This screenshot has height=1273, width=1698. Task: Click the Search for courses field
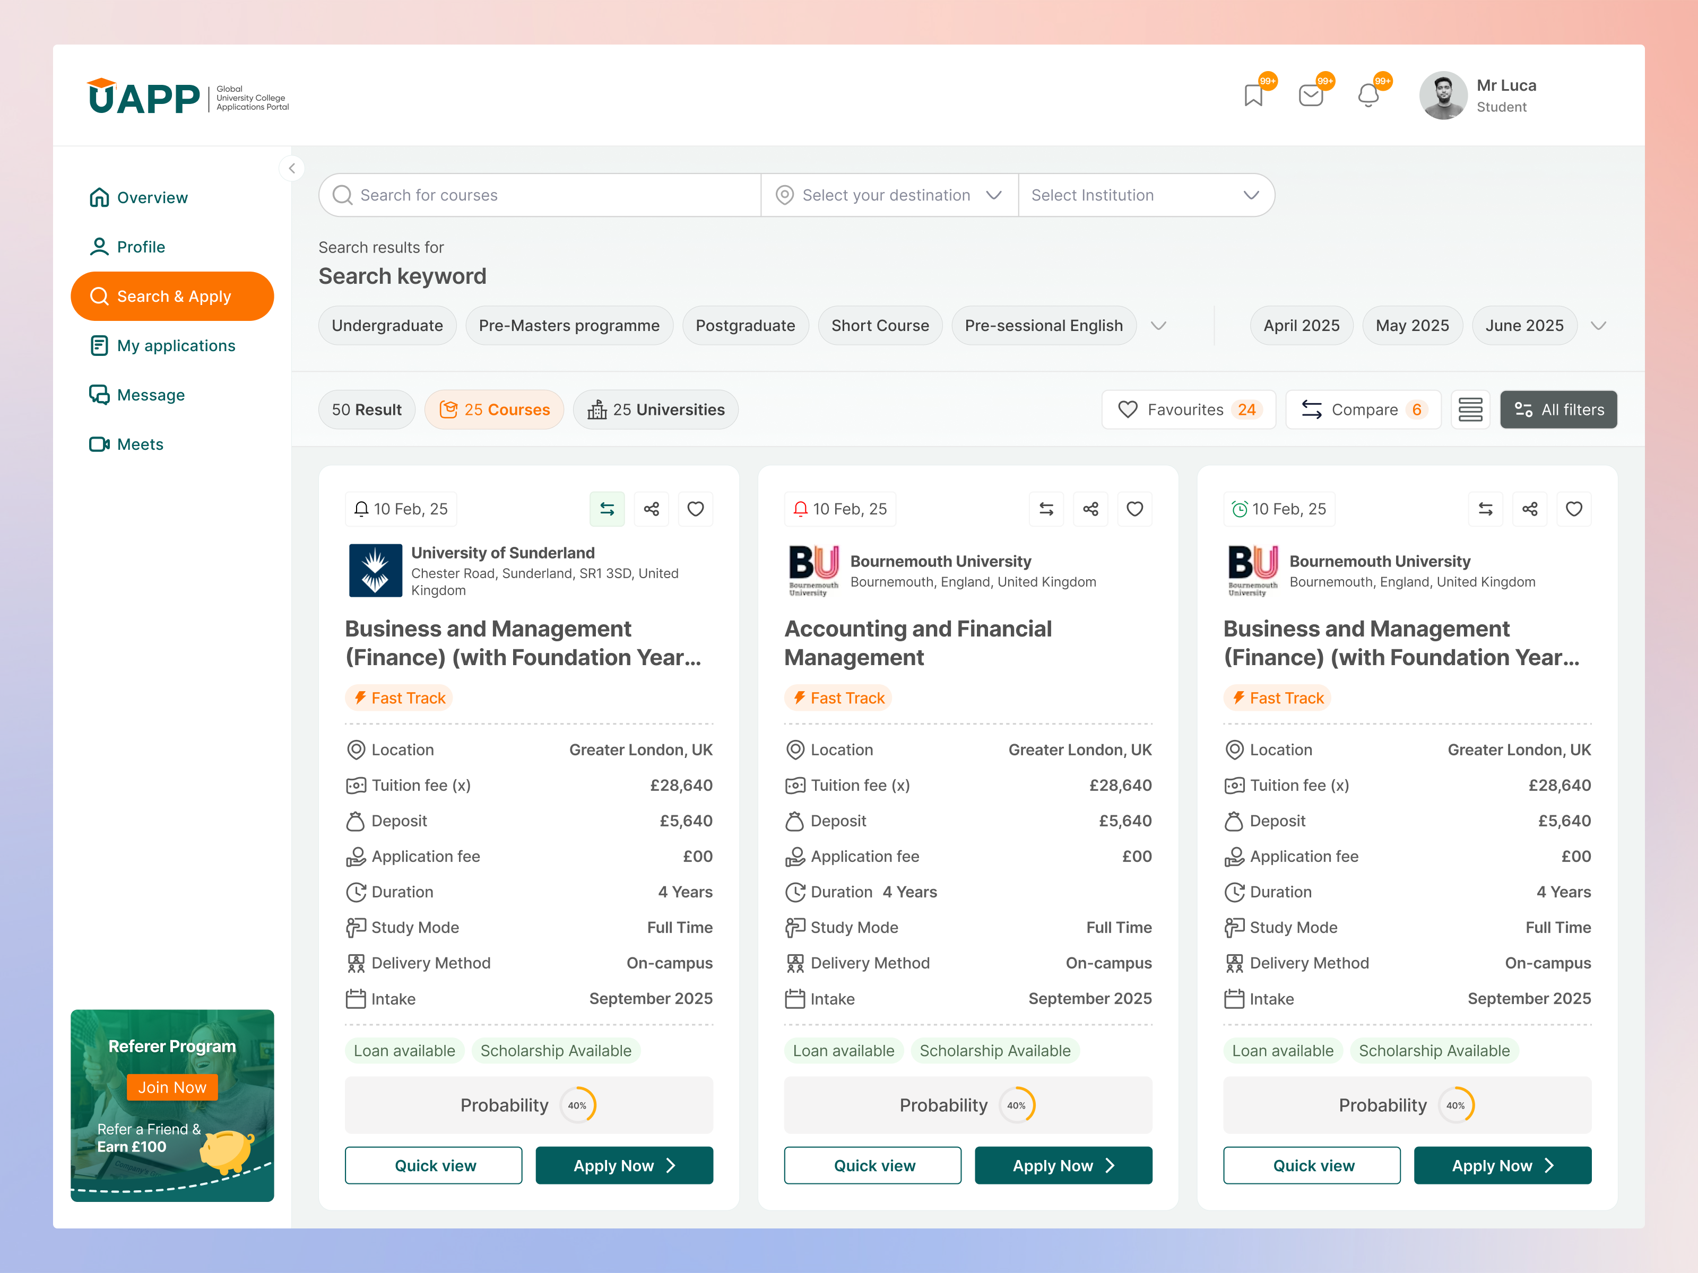point(540,195)
